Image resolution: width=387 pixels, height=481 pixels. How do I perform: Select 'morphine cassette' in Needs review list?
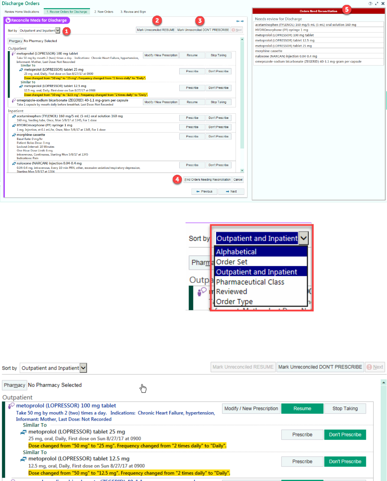(318, 51)
